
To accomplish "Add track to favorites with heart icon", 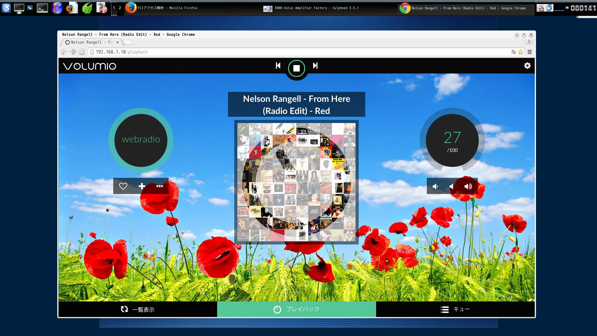I will (x=123, y=186).
